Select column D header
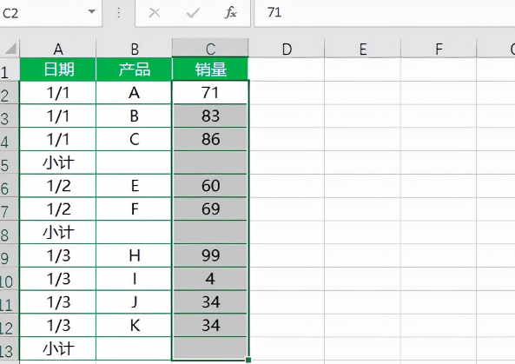Screen dimensions: 515x364 click(287, 49)
